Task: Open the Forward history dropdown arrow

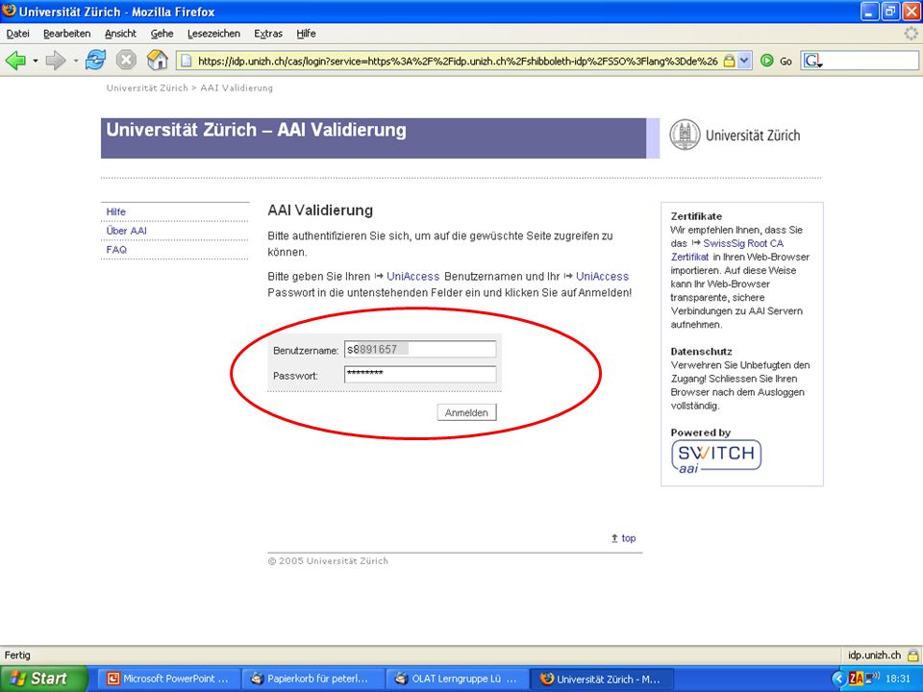Action: (76, 61)
